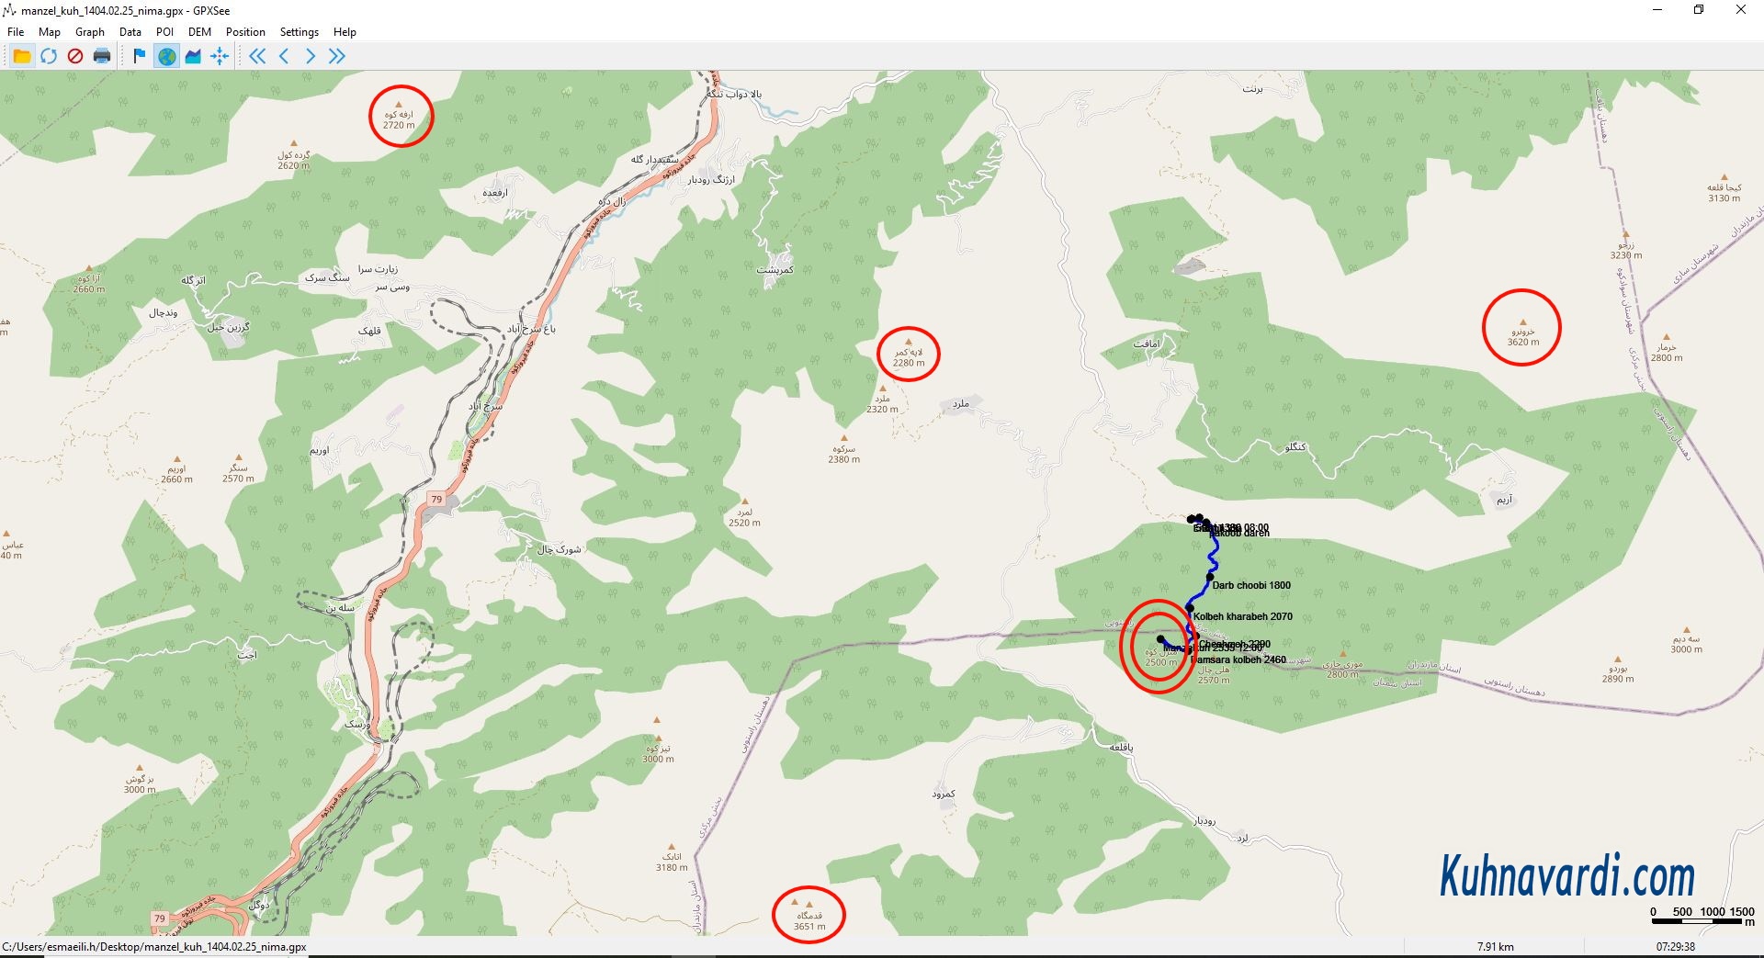This screenshot has width=1764, height=958.
Task: Open the Map menu
Action: coord(50,31)
